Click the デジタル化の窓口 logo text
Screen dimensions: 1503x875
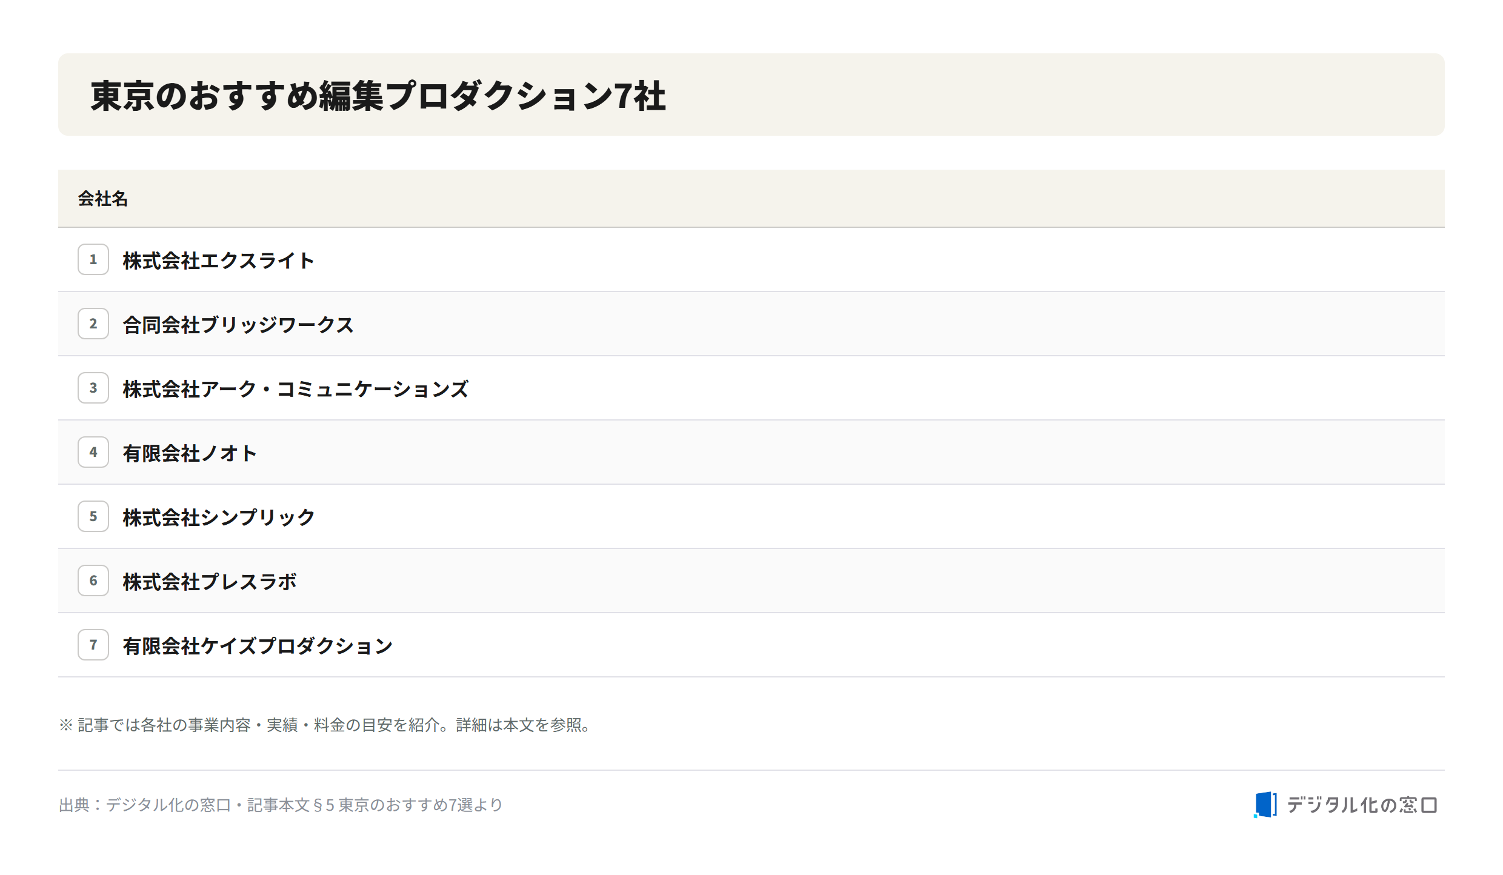coord(1362,805)
